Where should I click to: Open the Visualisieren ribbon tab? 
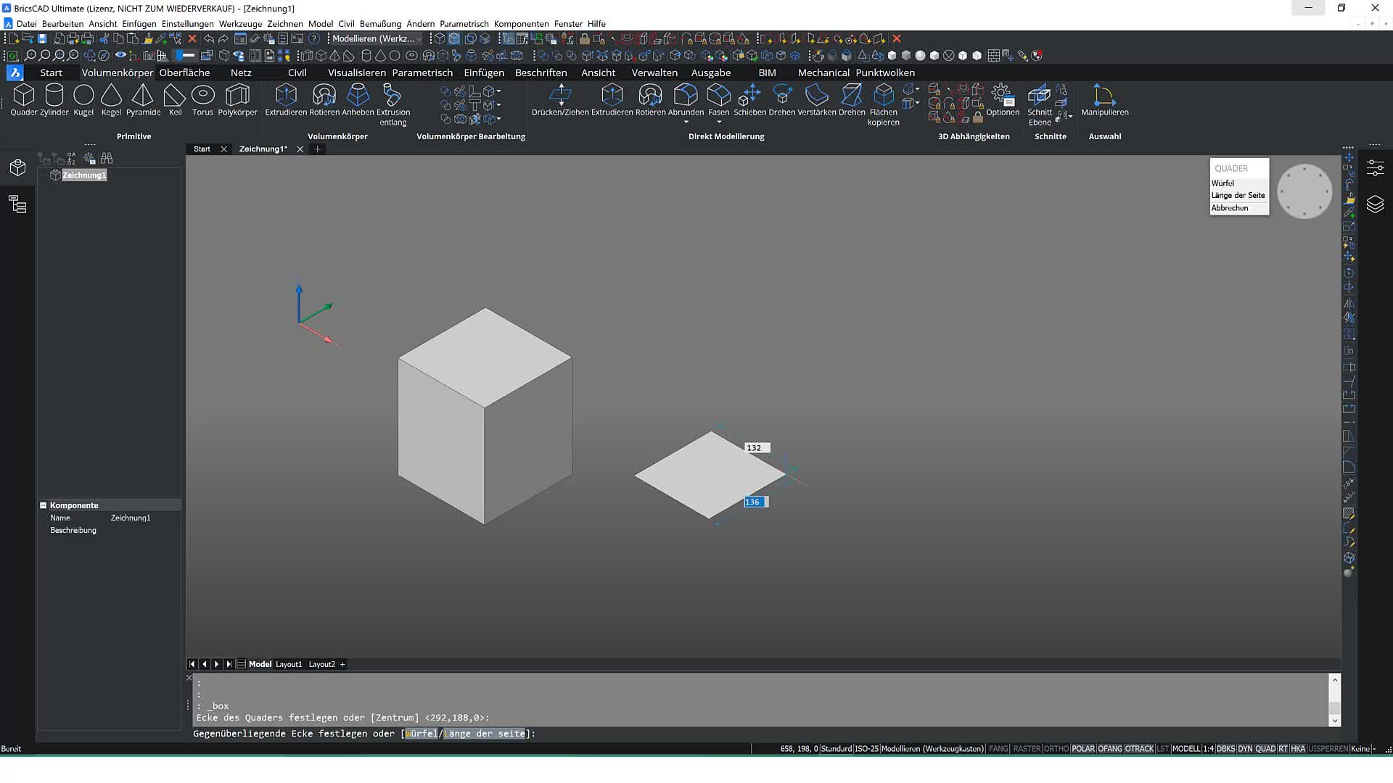point(356,72)
